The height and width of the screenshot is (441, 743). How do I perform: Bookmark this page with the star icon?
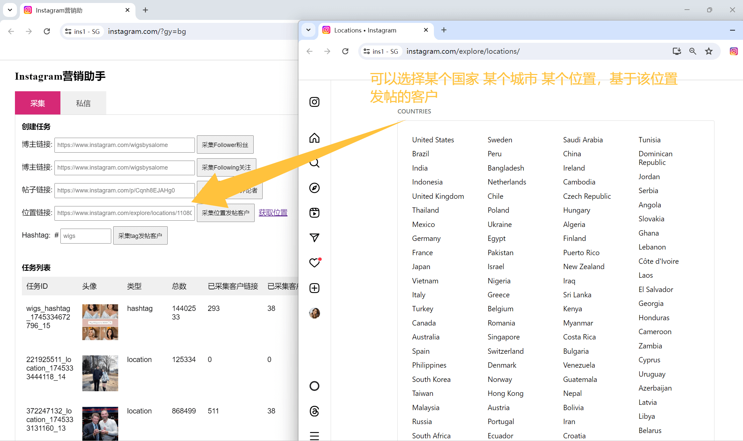coord(709,51)
